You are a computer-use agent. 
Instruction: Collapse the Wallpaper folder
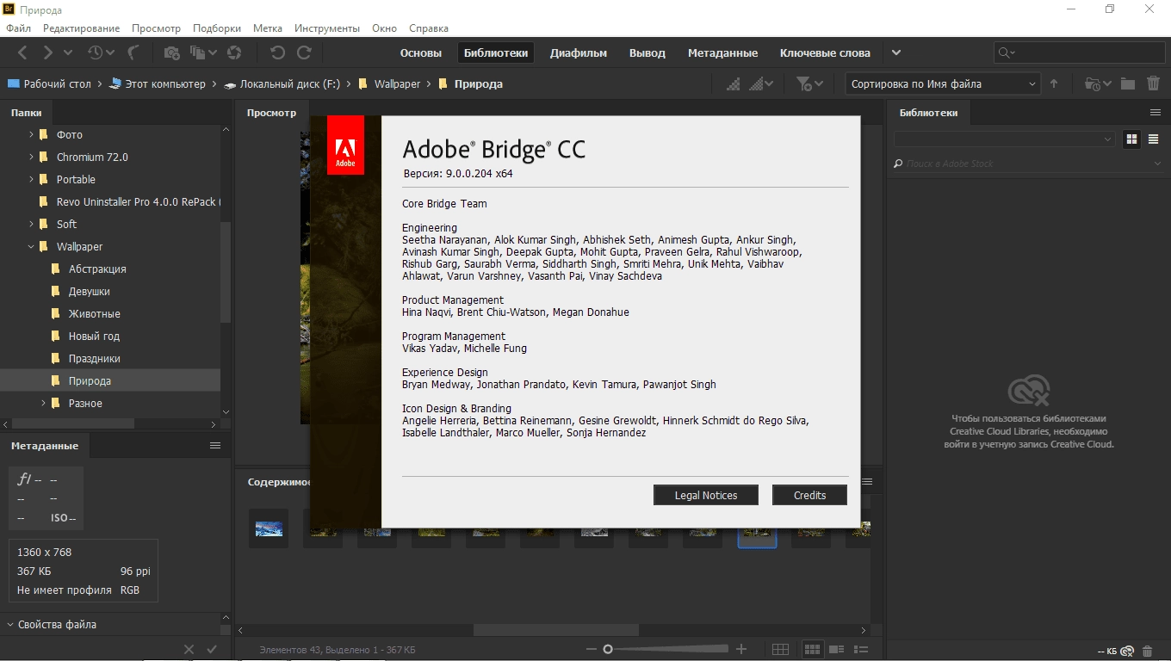point(31,246)
